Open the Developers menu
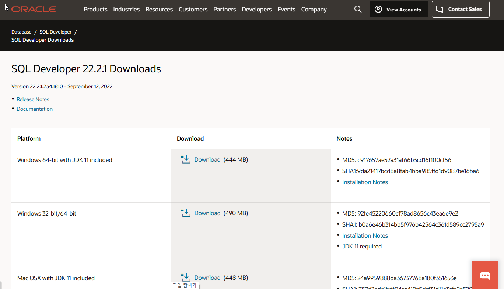Viewport: 504px width, 289px height. (x=257, y=10)
